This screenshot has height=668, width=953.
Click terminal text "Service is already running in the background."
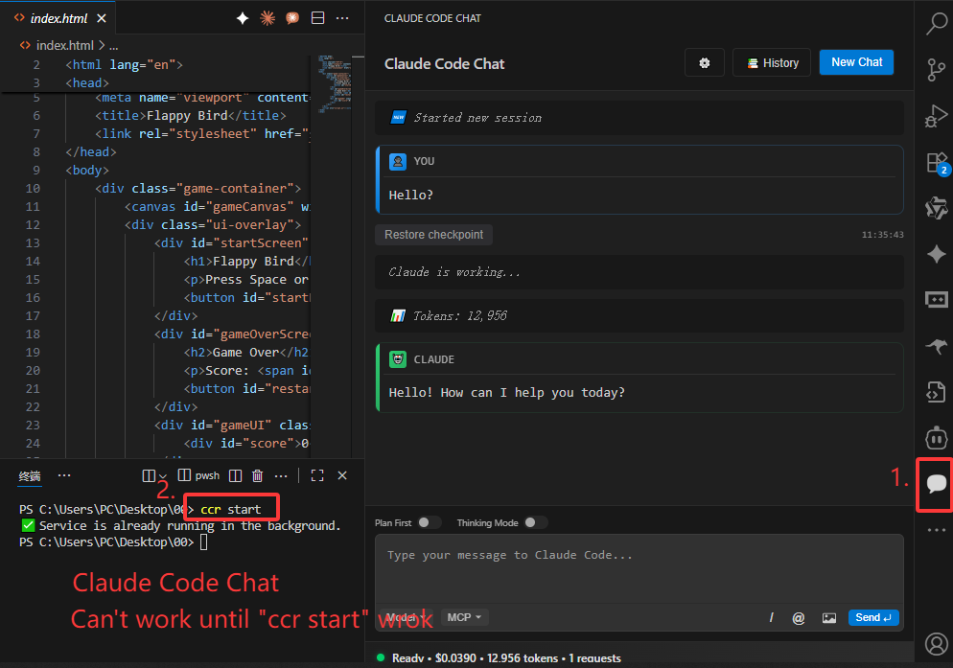190,526
